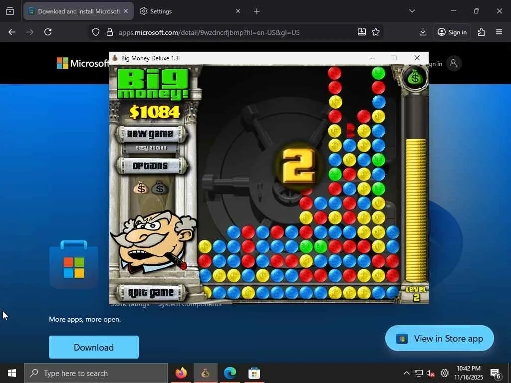
Task: Show site security padlock info
Action: [x=110, y=32]
